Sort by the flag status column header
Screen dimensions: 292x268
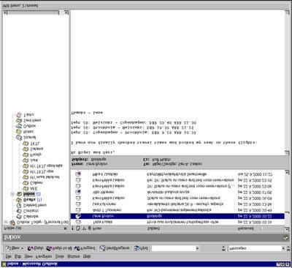84,228
